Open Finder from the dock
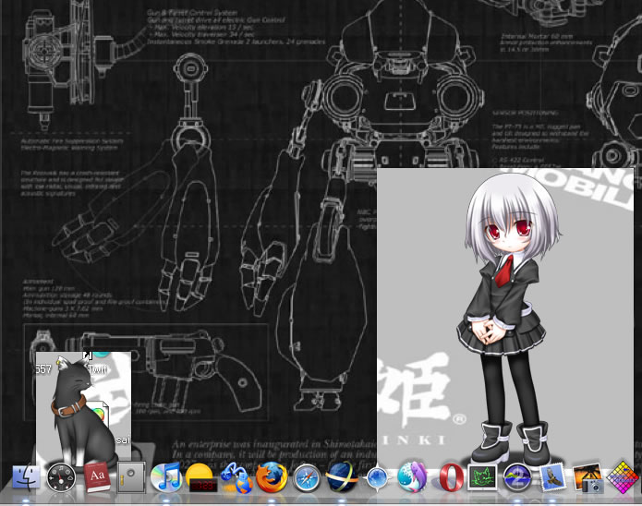 pyautogui.click(x=27, y=477)
